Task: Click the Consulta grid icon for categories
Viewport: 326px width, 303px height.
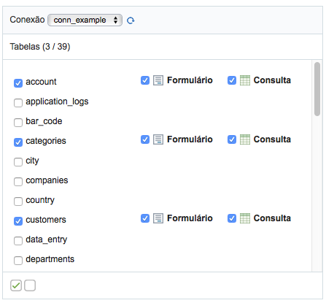Action: 245,139
